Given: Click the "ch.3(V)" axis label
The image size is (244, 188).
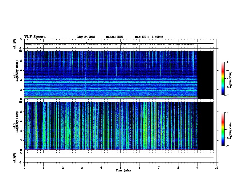Looking at the screenshot, I should tap(14, 158).
